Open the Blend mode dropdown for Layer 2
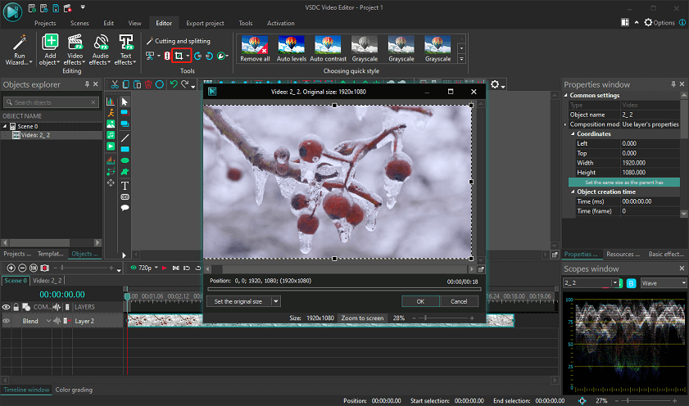689x406 pixels. [48, 321]
